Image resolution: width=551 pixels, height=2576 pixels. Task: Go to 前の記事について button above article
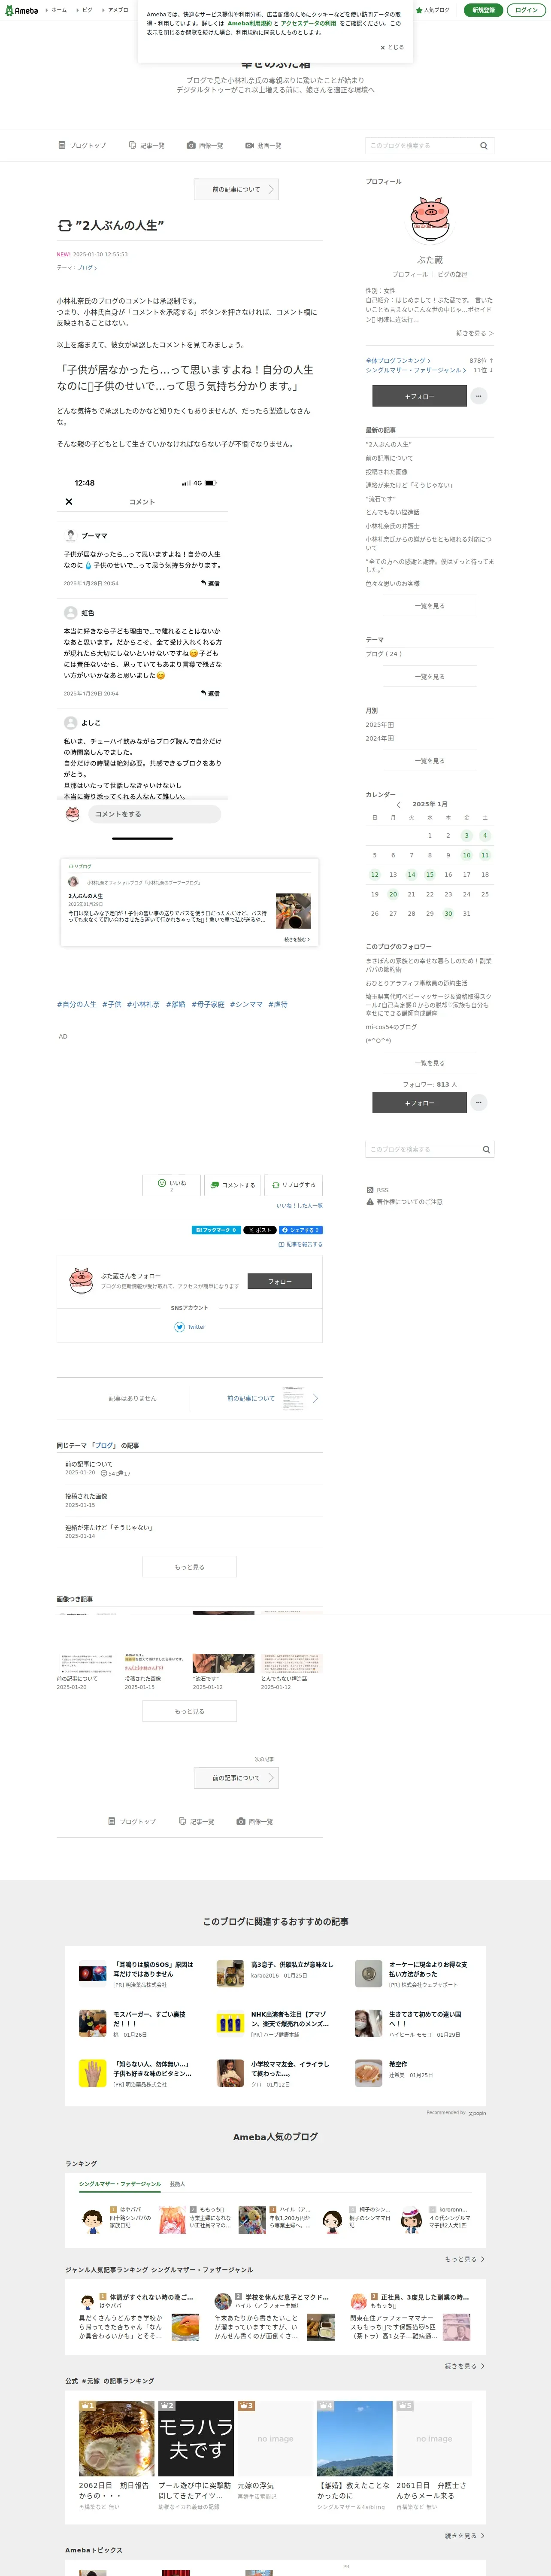(236, 189)
